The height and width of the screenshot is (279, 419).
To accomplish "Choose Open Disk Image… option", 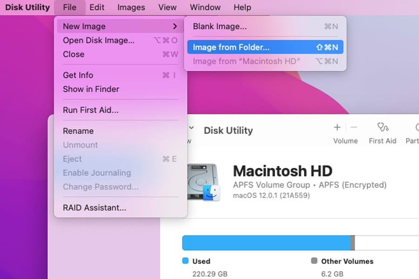I will pyautogui.click(x=120, y=40).
